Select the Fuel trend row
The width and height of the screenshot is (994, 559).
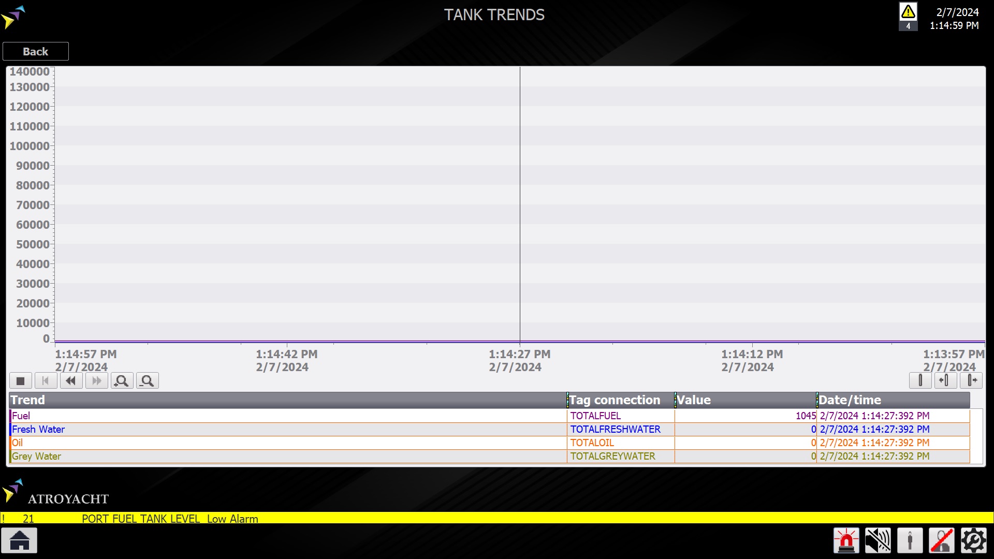(288, 416)
